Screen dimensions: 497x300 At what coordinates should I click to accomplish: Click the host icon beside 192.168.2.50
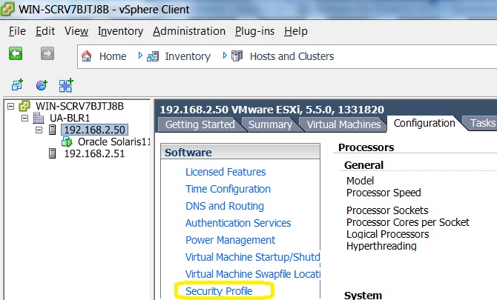(53, 130)
